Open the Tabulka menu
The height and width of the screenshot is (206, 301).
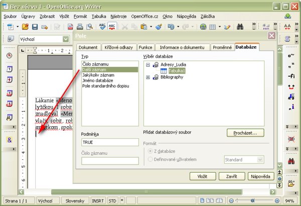pyautogui.click(x=99, y=17)
